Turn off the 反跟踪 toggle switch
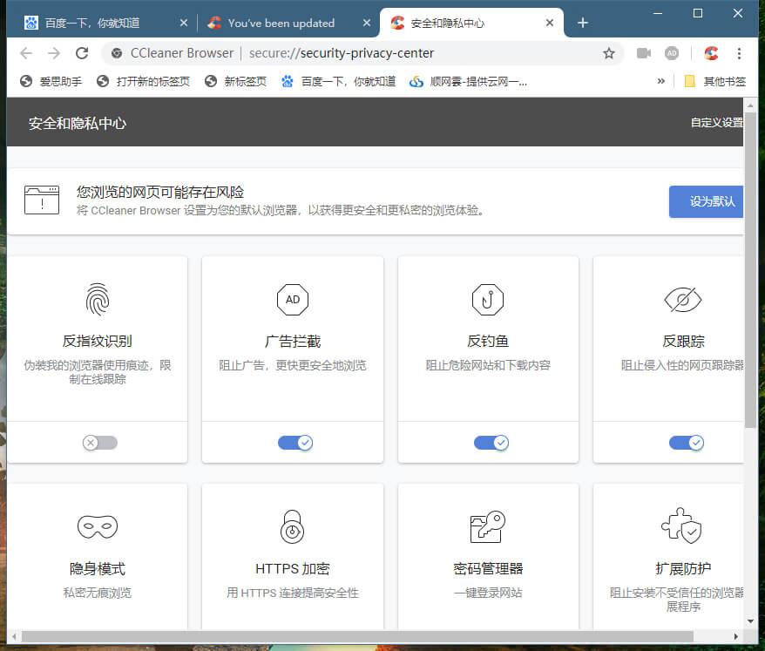This screenshot has width=765, height=651. [686, 443]
